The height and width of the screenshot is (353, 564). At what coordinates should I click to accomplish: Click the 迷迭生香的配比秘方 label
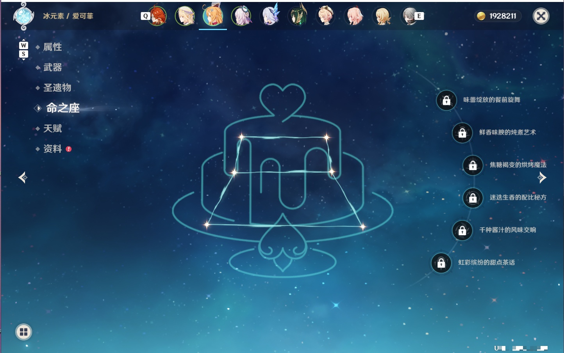coord(518,197)
